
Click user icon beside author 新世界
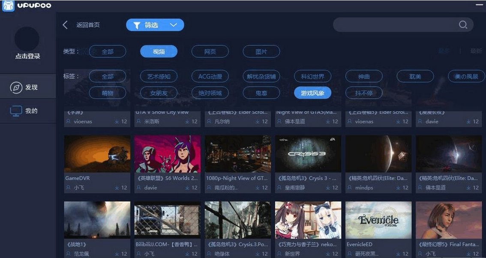pos(279,254)
